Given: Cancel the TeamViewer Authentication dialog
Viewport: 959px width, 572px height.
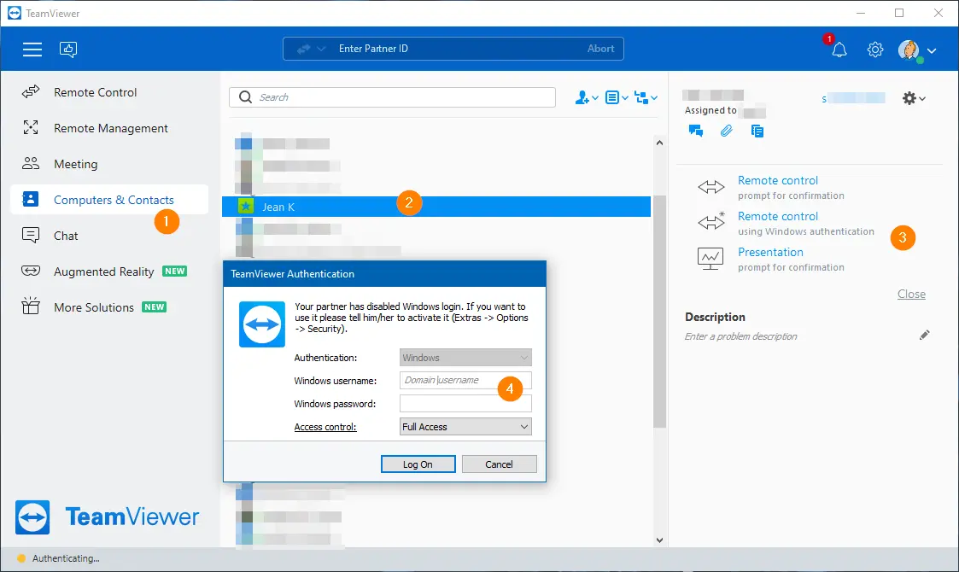Looking at the screenshot, I should [499, 464].
